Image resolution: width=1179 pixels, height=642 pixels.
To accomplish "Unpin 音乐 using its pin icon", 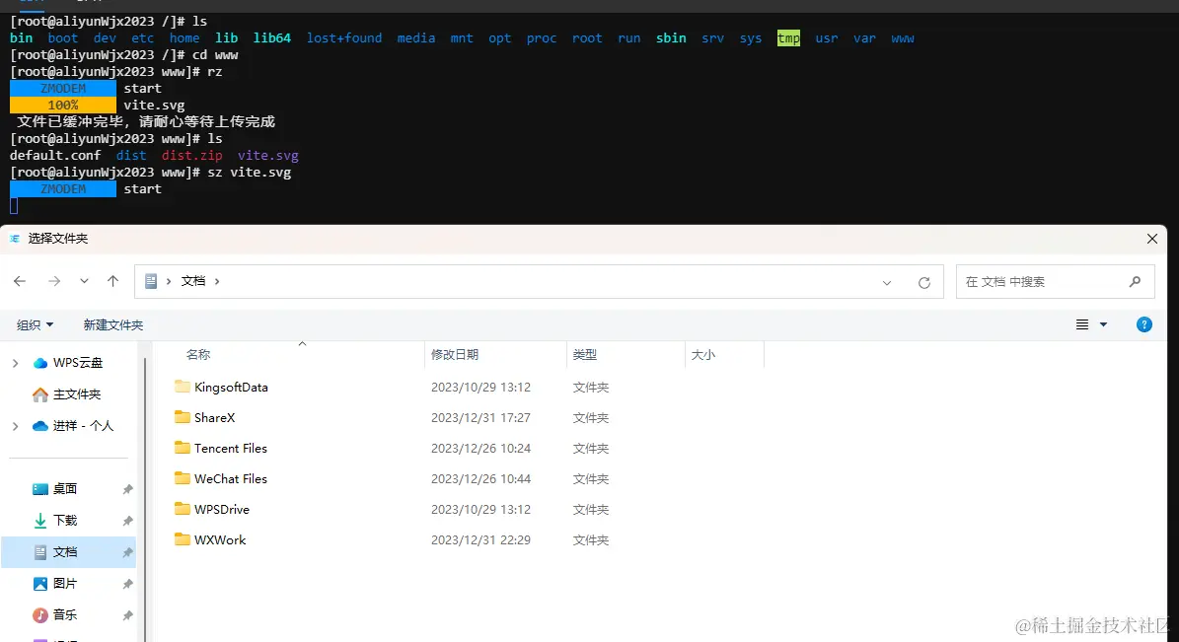I will click(128, 615).
